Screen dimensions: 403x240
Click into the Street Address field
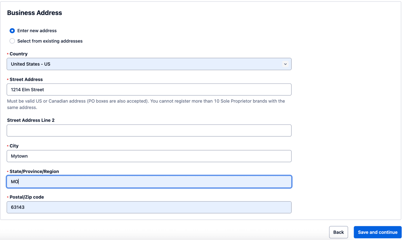[x=149, y=89]
